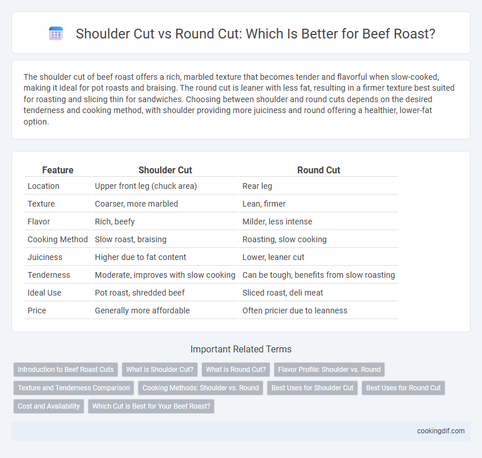Go to Flavor Profile: Shoulder vs. Round

coord(329,370)
